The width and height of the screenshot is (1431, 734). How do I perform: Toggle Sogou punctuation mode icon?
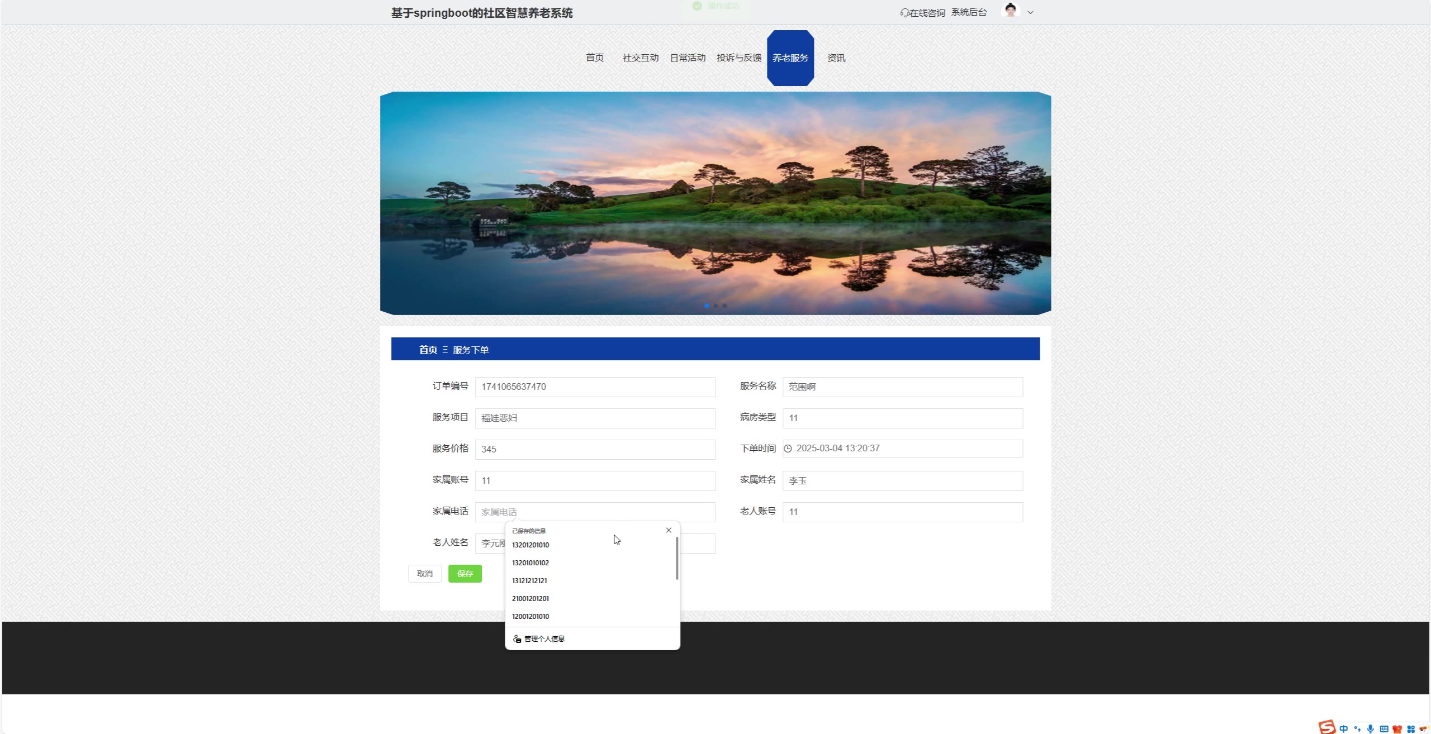pos(1357,729)
